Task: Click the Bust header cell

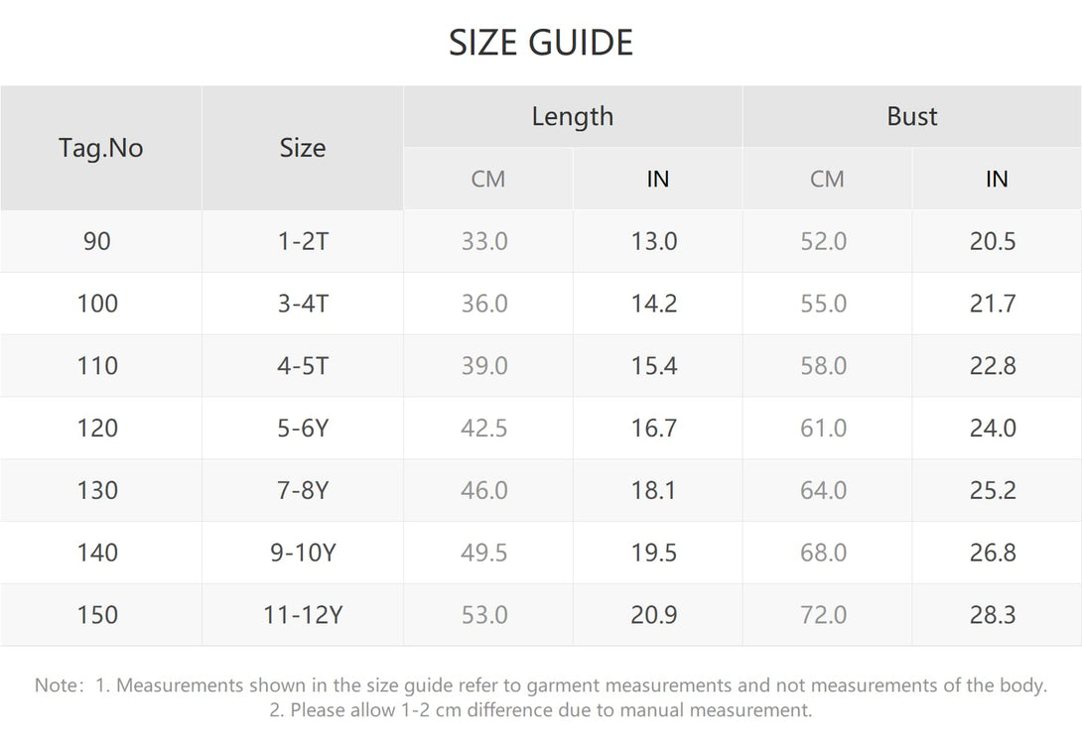Action: 912,116
